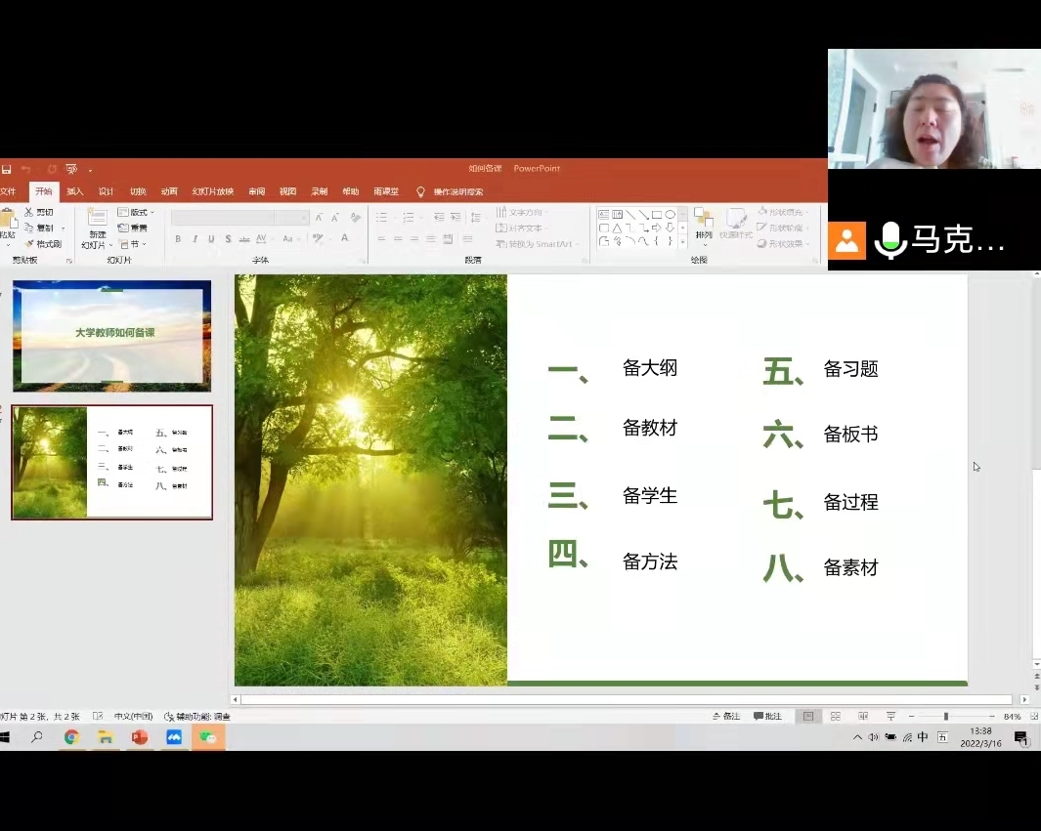Screen dimensions: 1041x831
Task: Toggle Bold formatting button
Action: [x=178, y=239]
